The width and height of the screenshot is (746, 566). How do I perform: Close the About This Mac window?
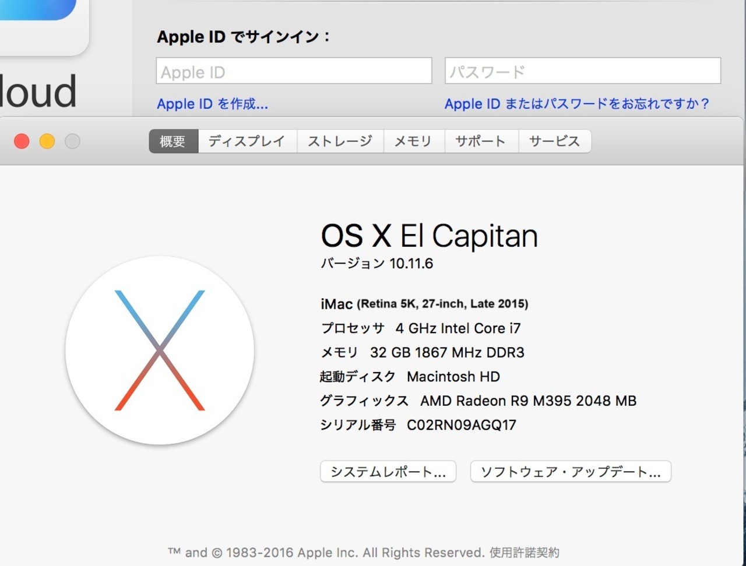tap(22, 141)
